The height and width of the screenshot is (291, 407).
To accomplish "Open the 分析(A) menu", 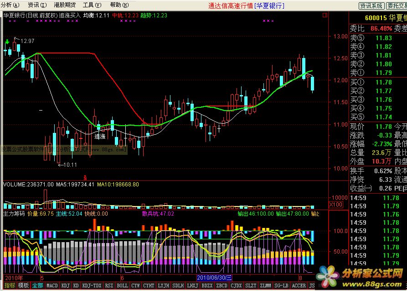I will 10,5.
